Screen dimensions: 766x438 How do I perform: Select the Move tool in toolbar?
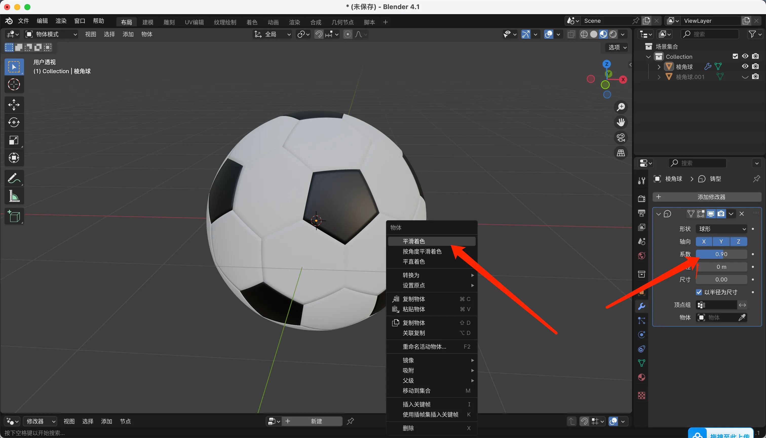14,105
